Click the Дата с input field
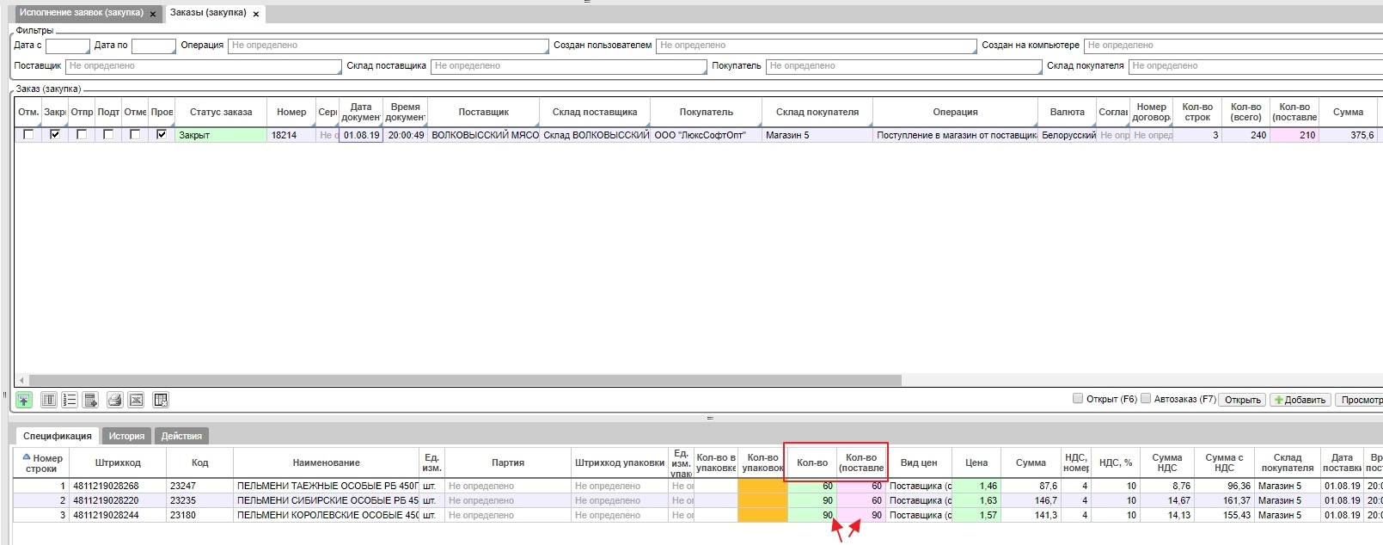 point(67,46)
